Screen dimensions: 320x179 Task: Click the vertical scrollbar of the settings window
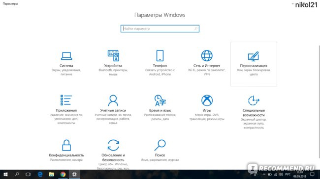319,102
